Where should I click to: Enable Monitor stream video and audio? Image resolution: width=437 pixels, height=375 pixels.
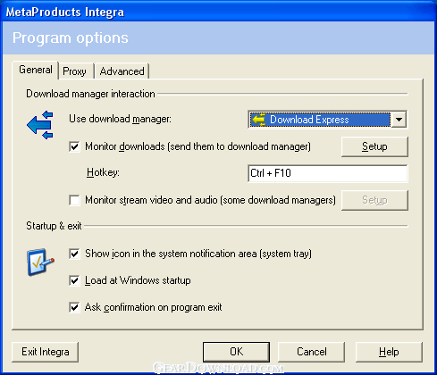click(x=74, y=200)
